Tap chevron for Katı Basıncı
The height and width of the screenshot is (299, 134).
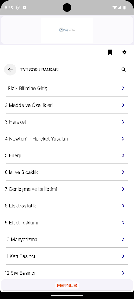[123, 256]
